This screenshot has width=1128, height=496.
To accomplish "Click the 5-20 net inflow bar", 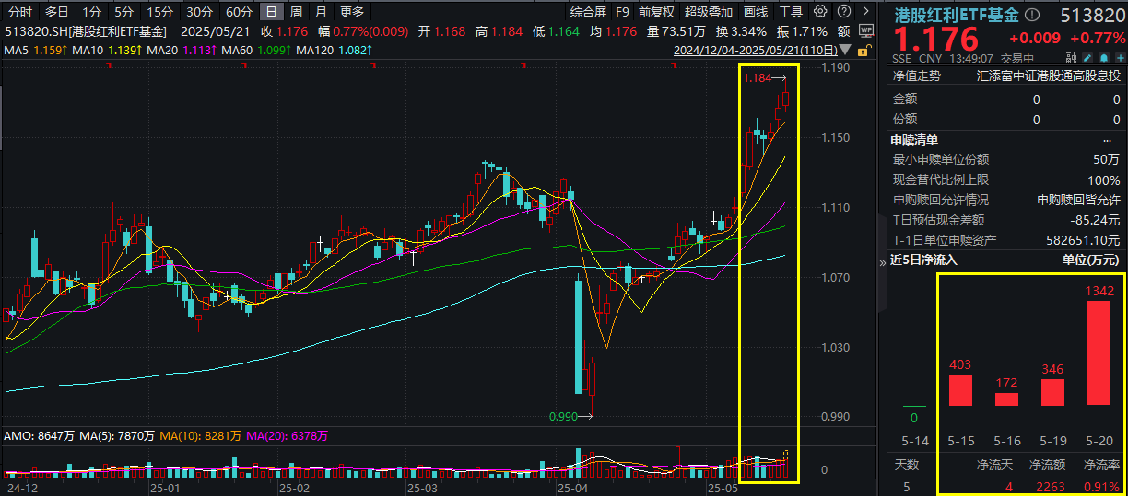I will pos(1099,352).
